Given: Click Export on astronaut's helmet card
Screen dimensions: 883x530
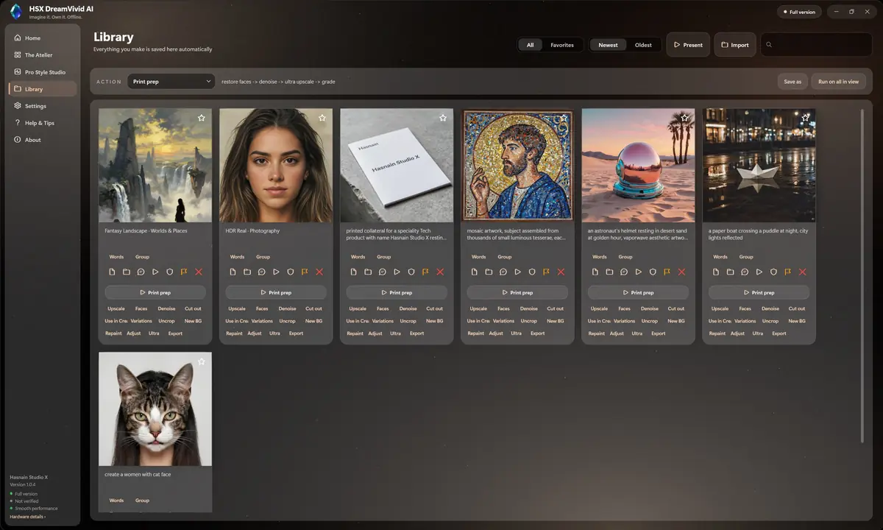Looking at the screenshot, I should tap(658, 333).
